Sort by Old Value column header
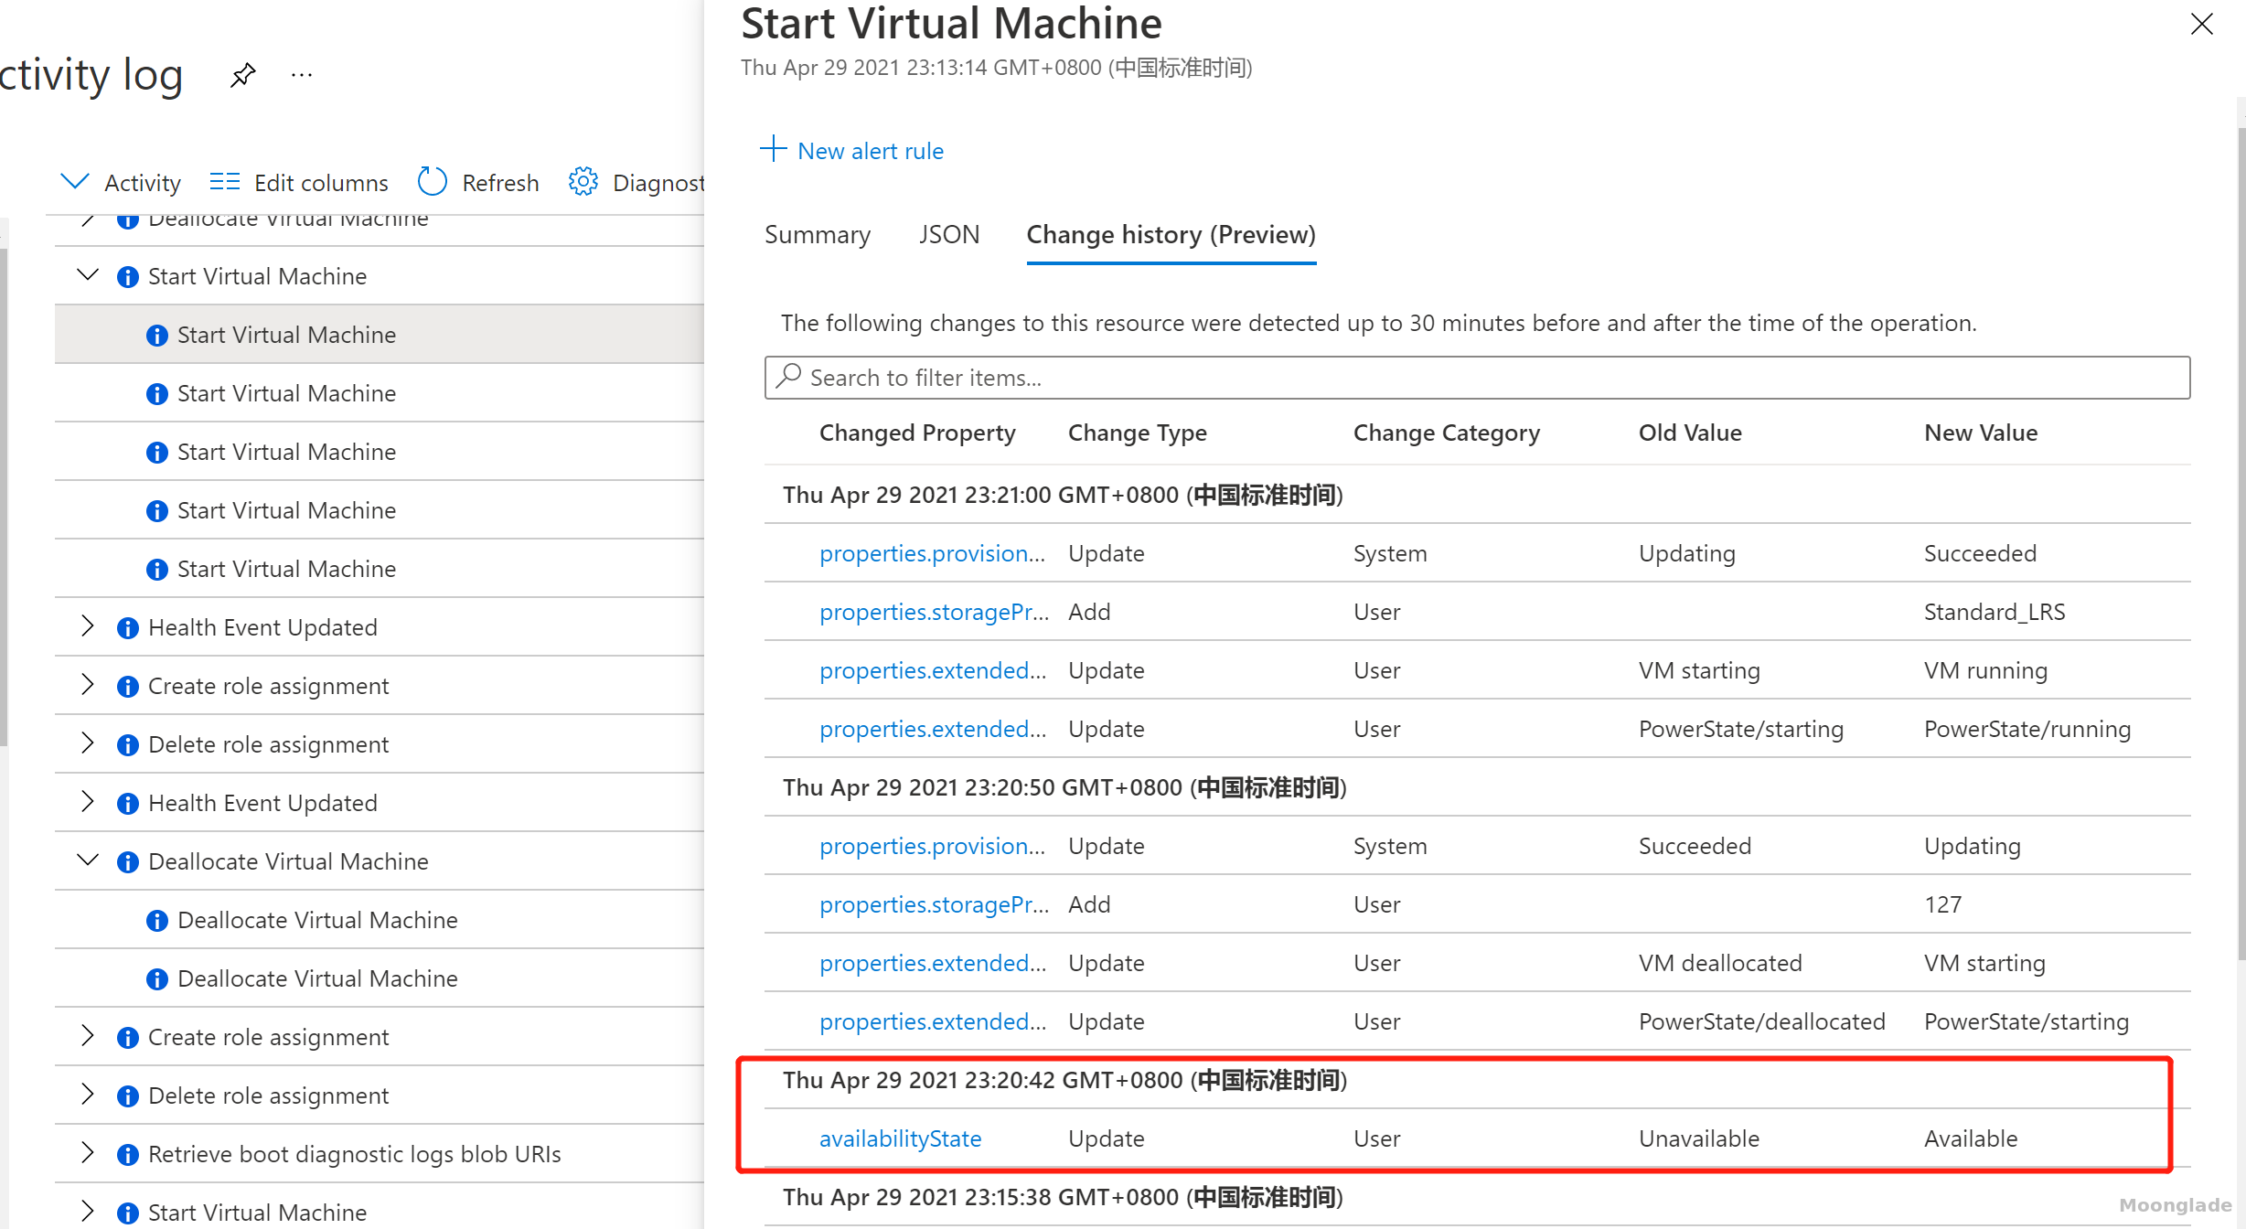Screen dimensions: 2246x1229 click(1690, 433)
